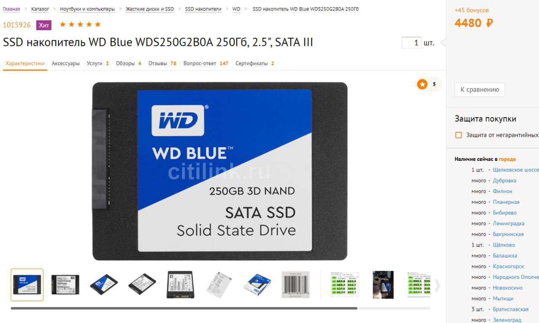
Task: Click the purple Хит badge
Action: click(44, 25)
